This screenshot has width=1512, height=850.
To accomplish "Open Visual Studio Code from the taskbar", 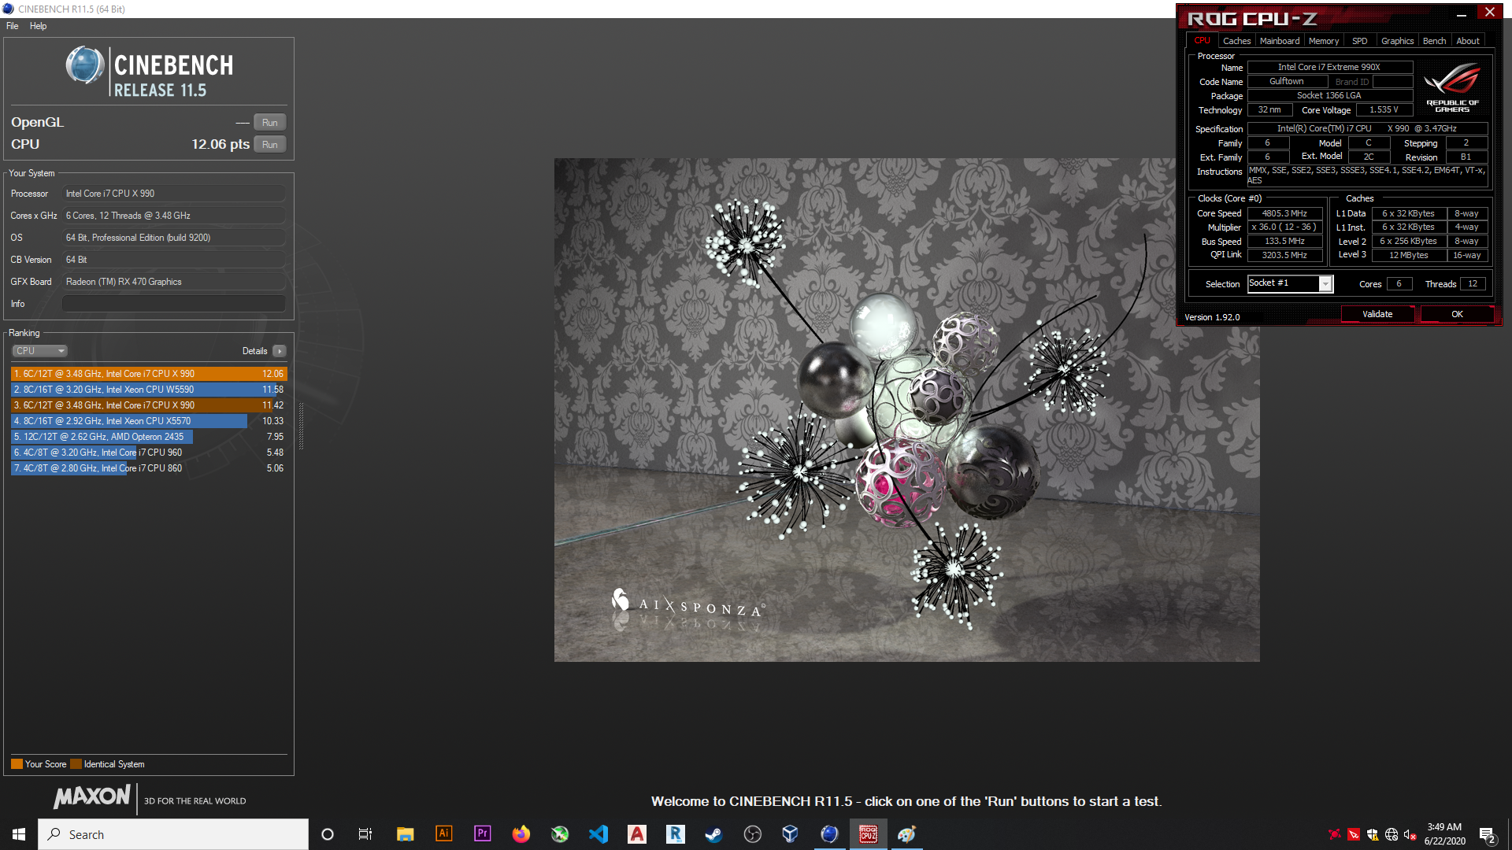I will tap(598, 834).
